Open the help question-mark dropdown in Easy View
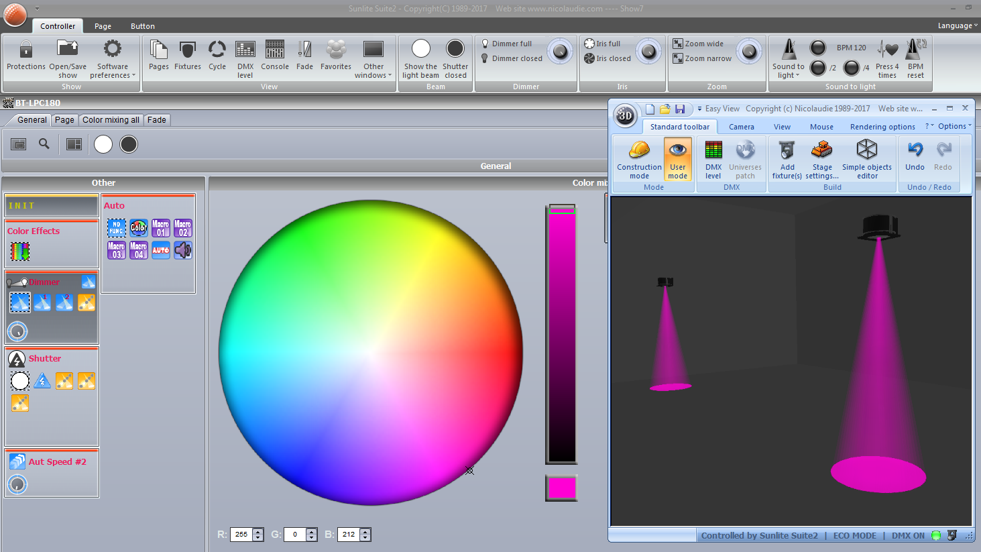This screenshot has width=981, height=552. click(x=929, y=126)
